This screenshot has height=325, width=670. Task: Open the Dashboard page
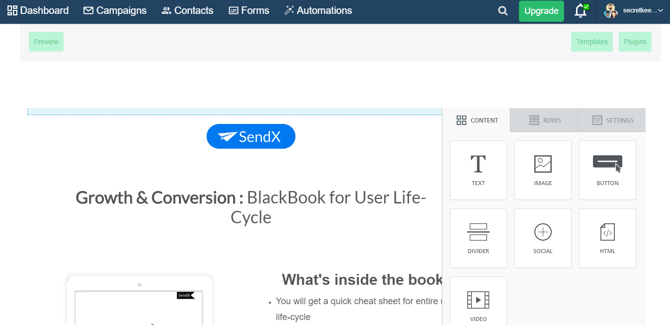point(38,10)
